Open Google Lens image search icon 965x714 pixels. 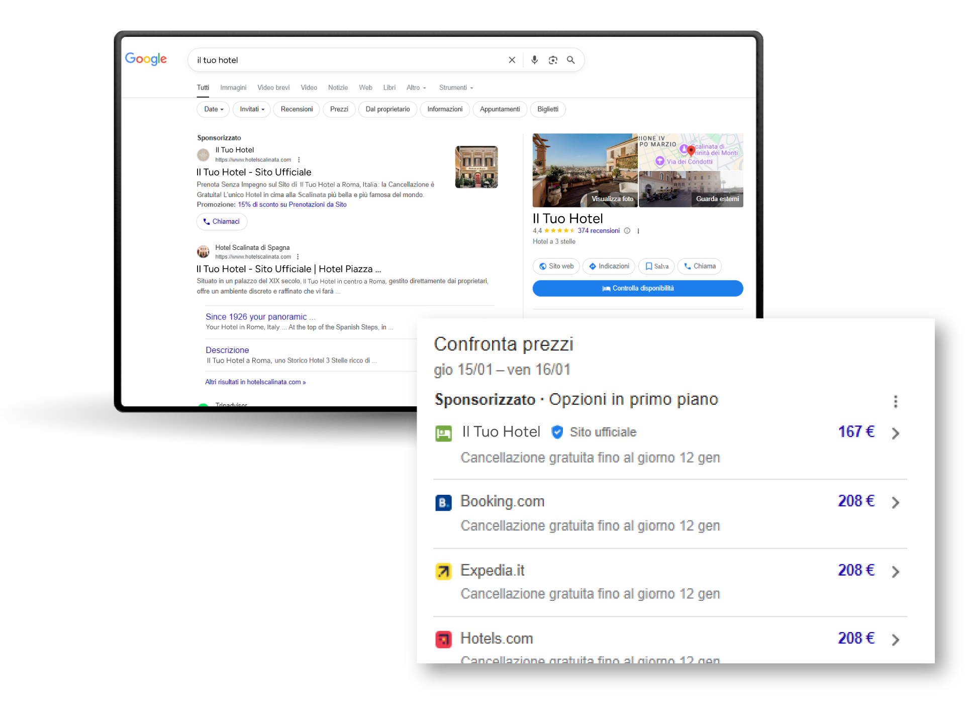[553, 60]
